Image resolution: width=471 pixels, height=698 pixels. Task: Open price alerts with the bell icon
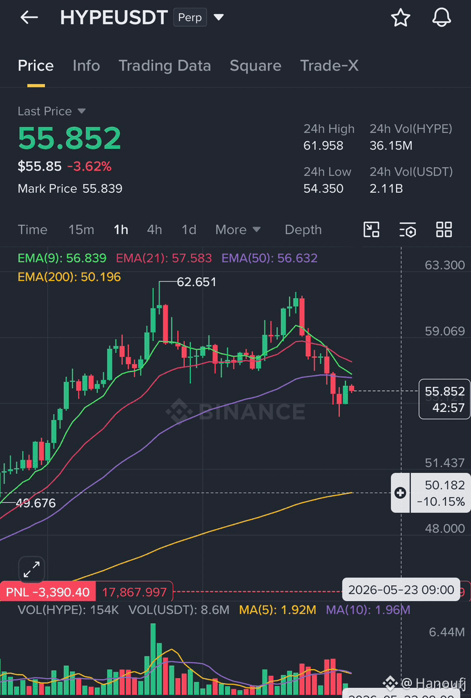tap(441, 18)
